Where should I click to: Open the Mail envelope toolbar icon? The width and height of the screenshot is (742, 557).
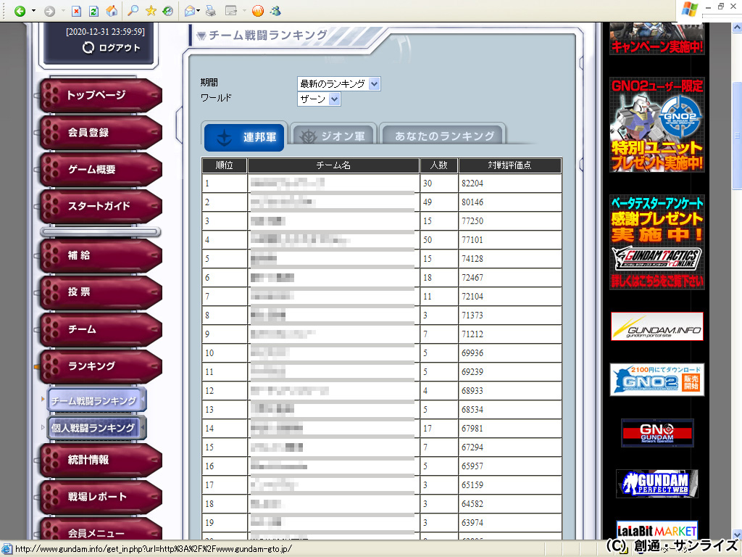(190, 10)
